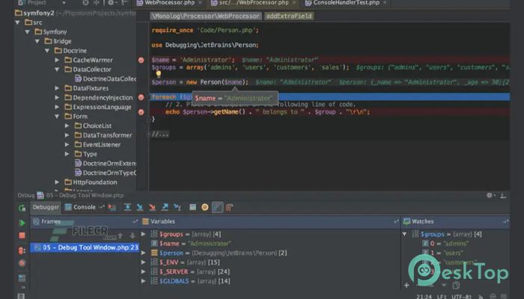Collapse the DataCollector folder
Image resolution: width=524 pixels, height=299 pixels.
pyautogui.click(x=57, y=70)
